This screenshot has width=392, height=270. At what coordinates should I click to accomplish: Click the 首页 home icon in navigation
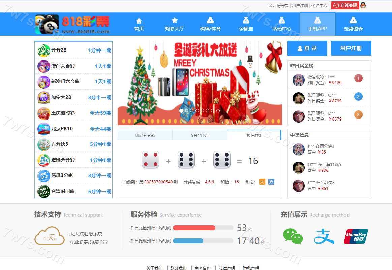pos(139,21)
